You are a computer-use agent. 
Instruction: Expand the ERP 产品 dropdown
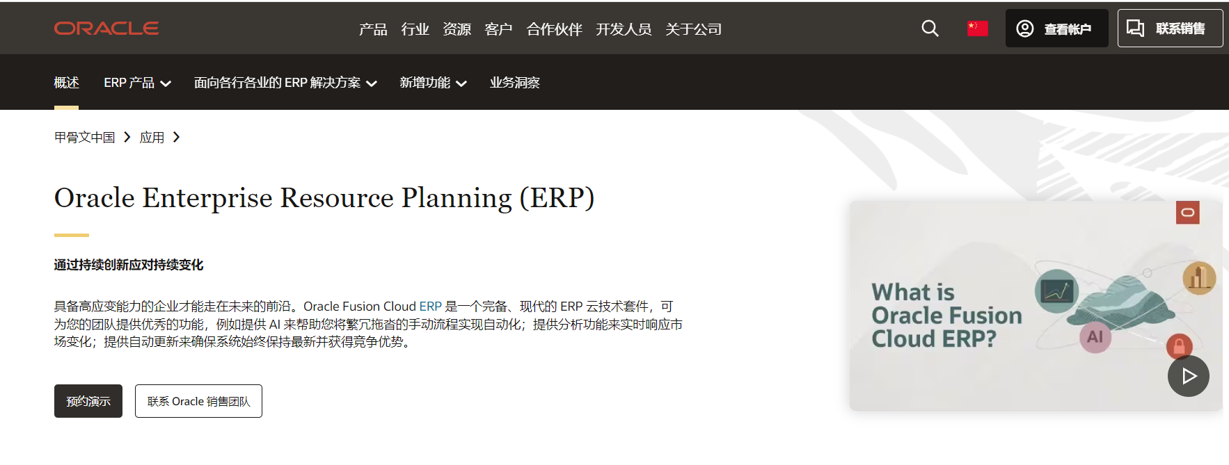[137, 83]
